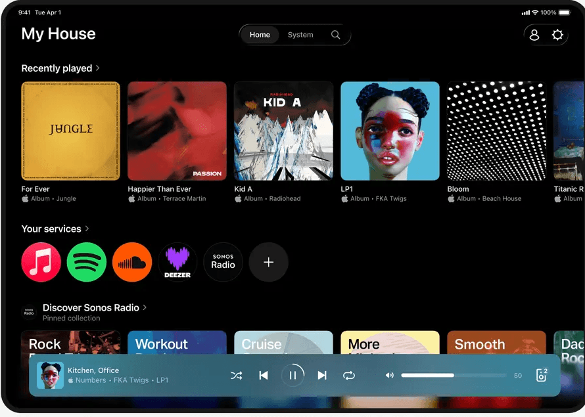Viewport: 585px width, 417px height.
Task: Open the Kitchen, Office now playing info
Action: click(93, 370)
